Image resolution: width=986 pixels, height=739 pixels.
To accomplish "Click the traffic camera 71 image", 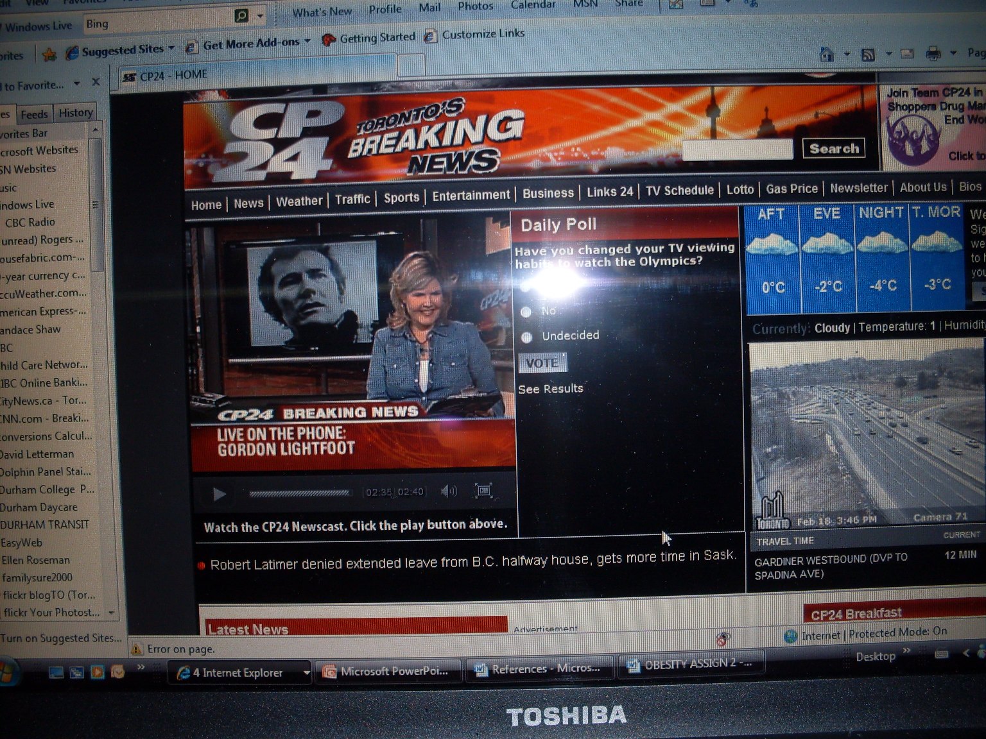I will pos(868,436).
